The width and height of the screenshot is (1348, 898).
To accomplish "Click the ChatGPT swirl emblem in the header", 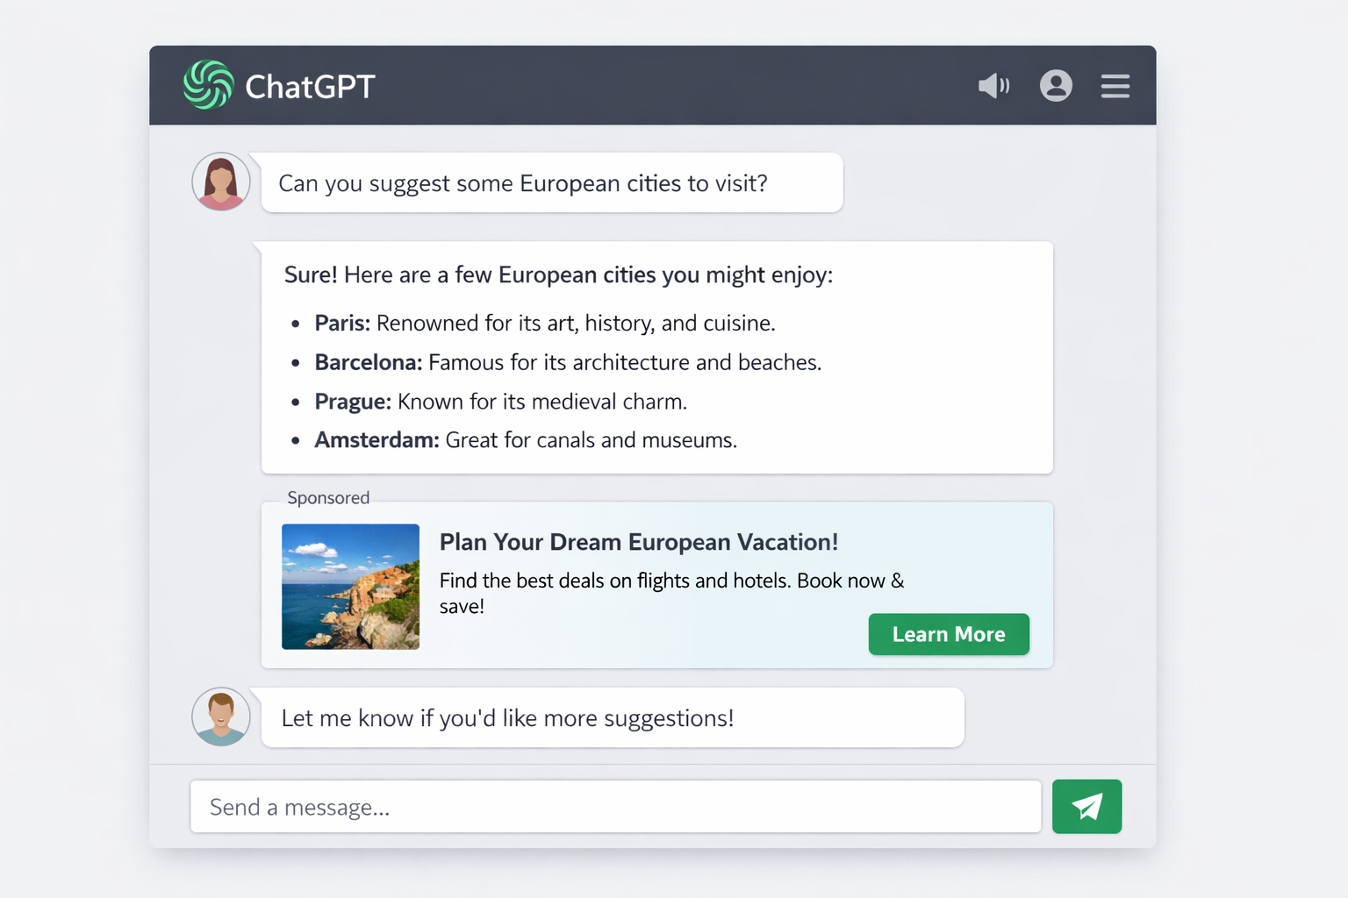I will click(209, 84).
